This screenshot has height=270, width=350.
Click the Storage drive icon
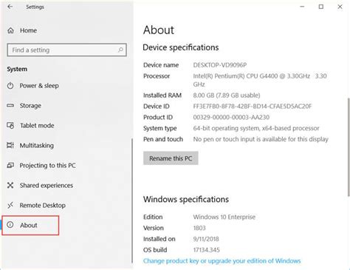pos(10,106)
